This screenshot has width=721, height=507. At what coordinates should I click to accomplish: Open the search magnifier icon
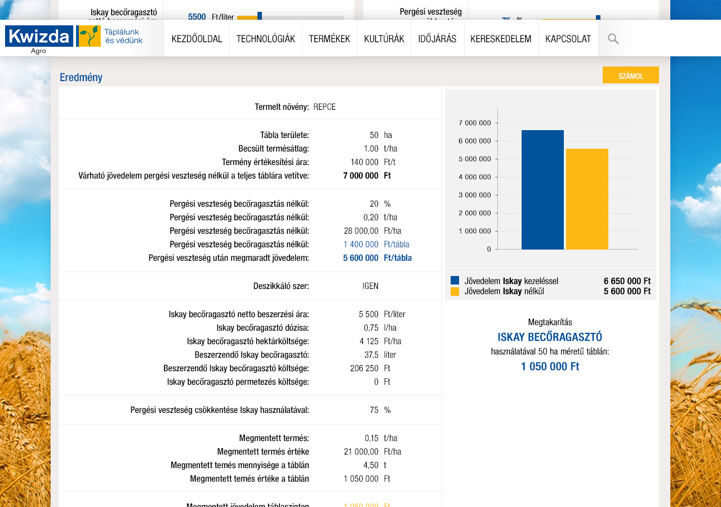point(613,39)
